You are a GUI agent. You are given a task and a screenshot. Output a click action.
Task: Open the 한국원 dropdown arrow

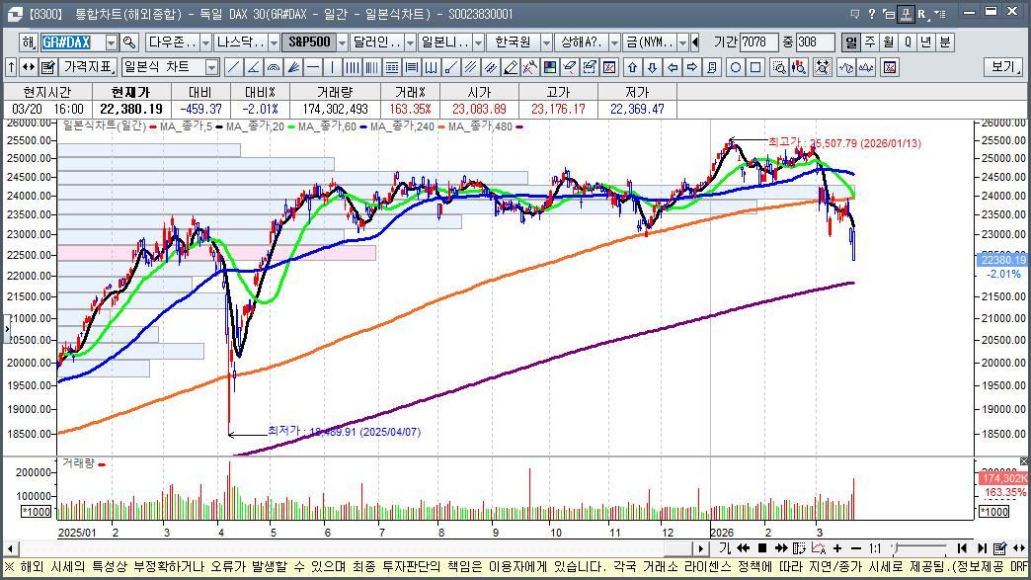pos(546,42)
